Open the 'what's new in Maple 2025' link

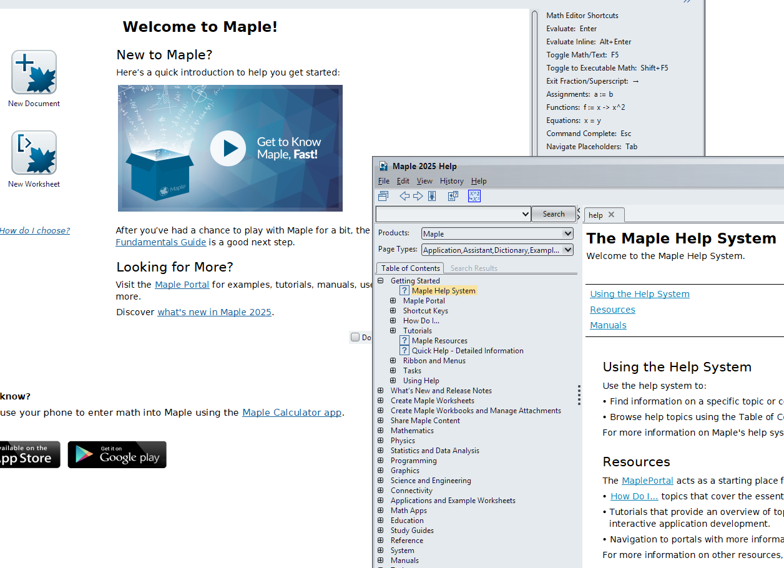pos(215,312)
